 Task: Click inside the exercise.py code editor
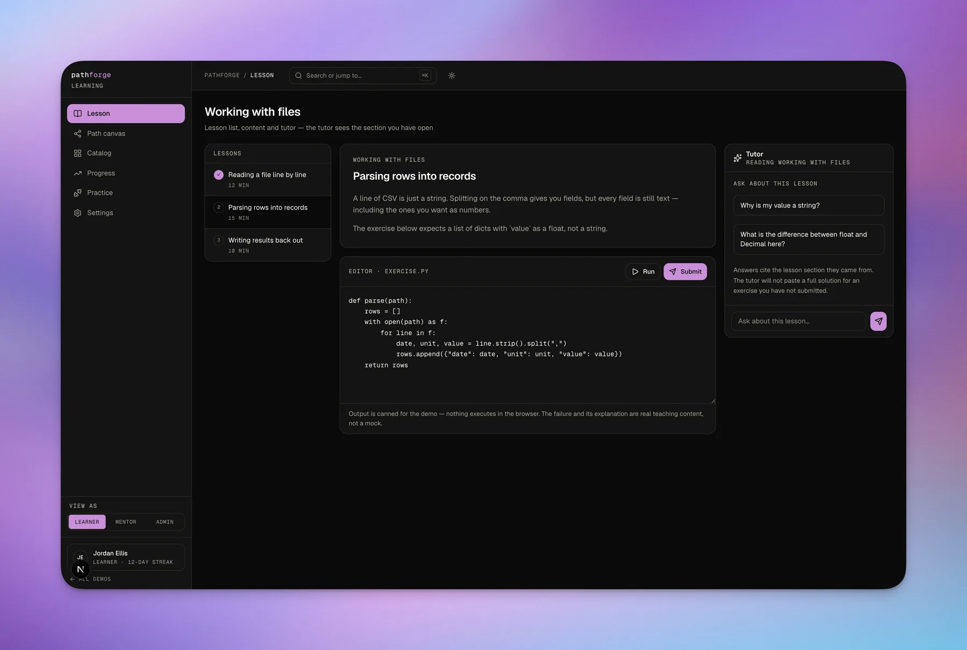[528, 345]
